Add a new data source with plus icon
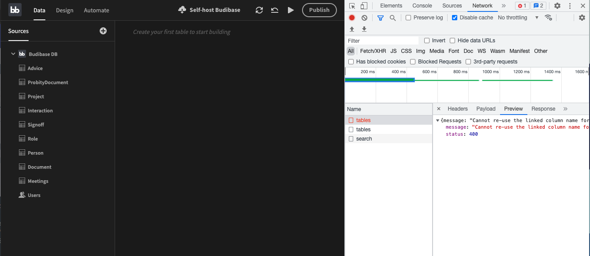Screen dimensions: 590x256 point(103,31)
